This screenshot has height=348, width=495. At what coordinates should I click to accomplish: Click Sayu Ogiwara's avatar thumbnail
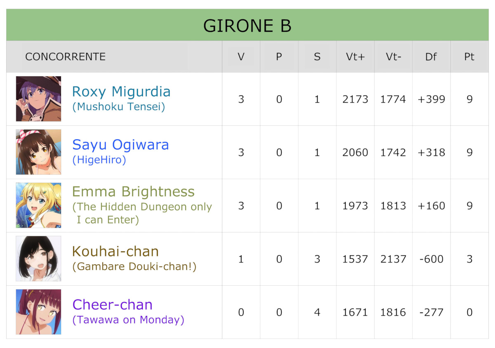(x=38, y=152)
